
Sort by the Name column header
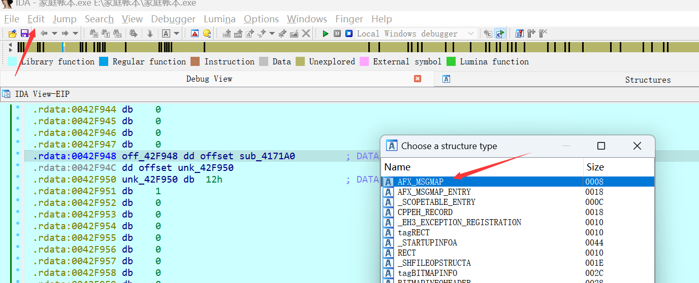482,167
